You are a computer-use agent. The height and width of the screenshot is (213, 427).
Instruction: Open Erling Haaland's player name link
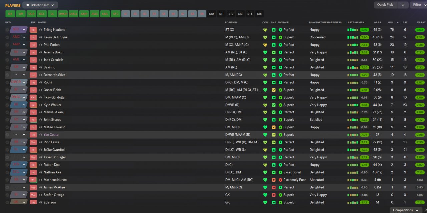point(54,30)
